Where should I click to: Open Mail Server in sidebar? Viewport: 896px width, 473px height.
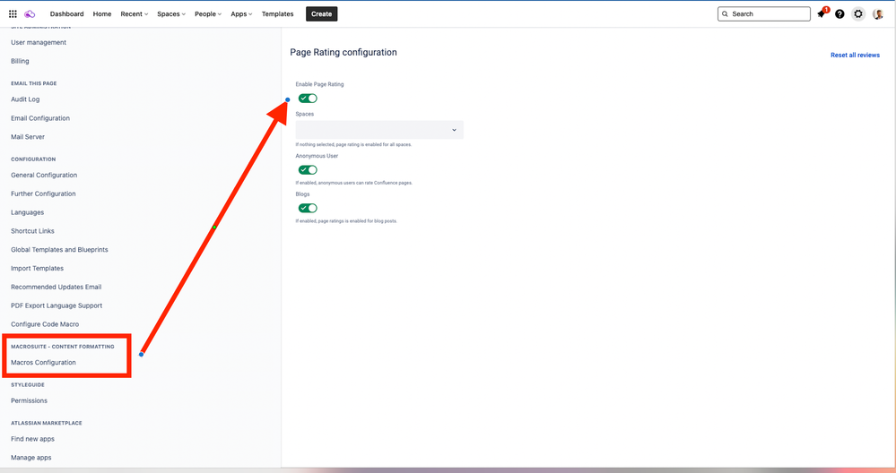click(x=28, y=137)
